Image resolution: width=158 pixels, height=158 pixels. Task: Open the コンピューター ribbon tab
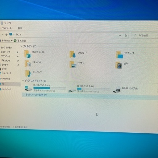pos(7,28)
